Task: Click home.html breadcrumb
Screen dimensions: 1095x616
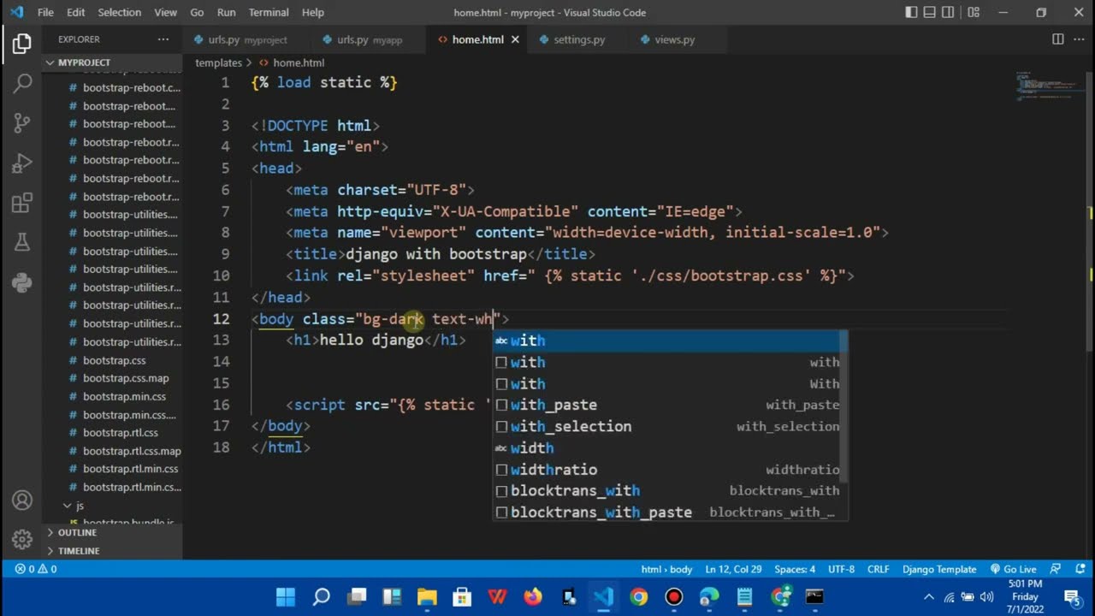Action: (292, 62)
